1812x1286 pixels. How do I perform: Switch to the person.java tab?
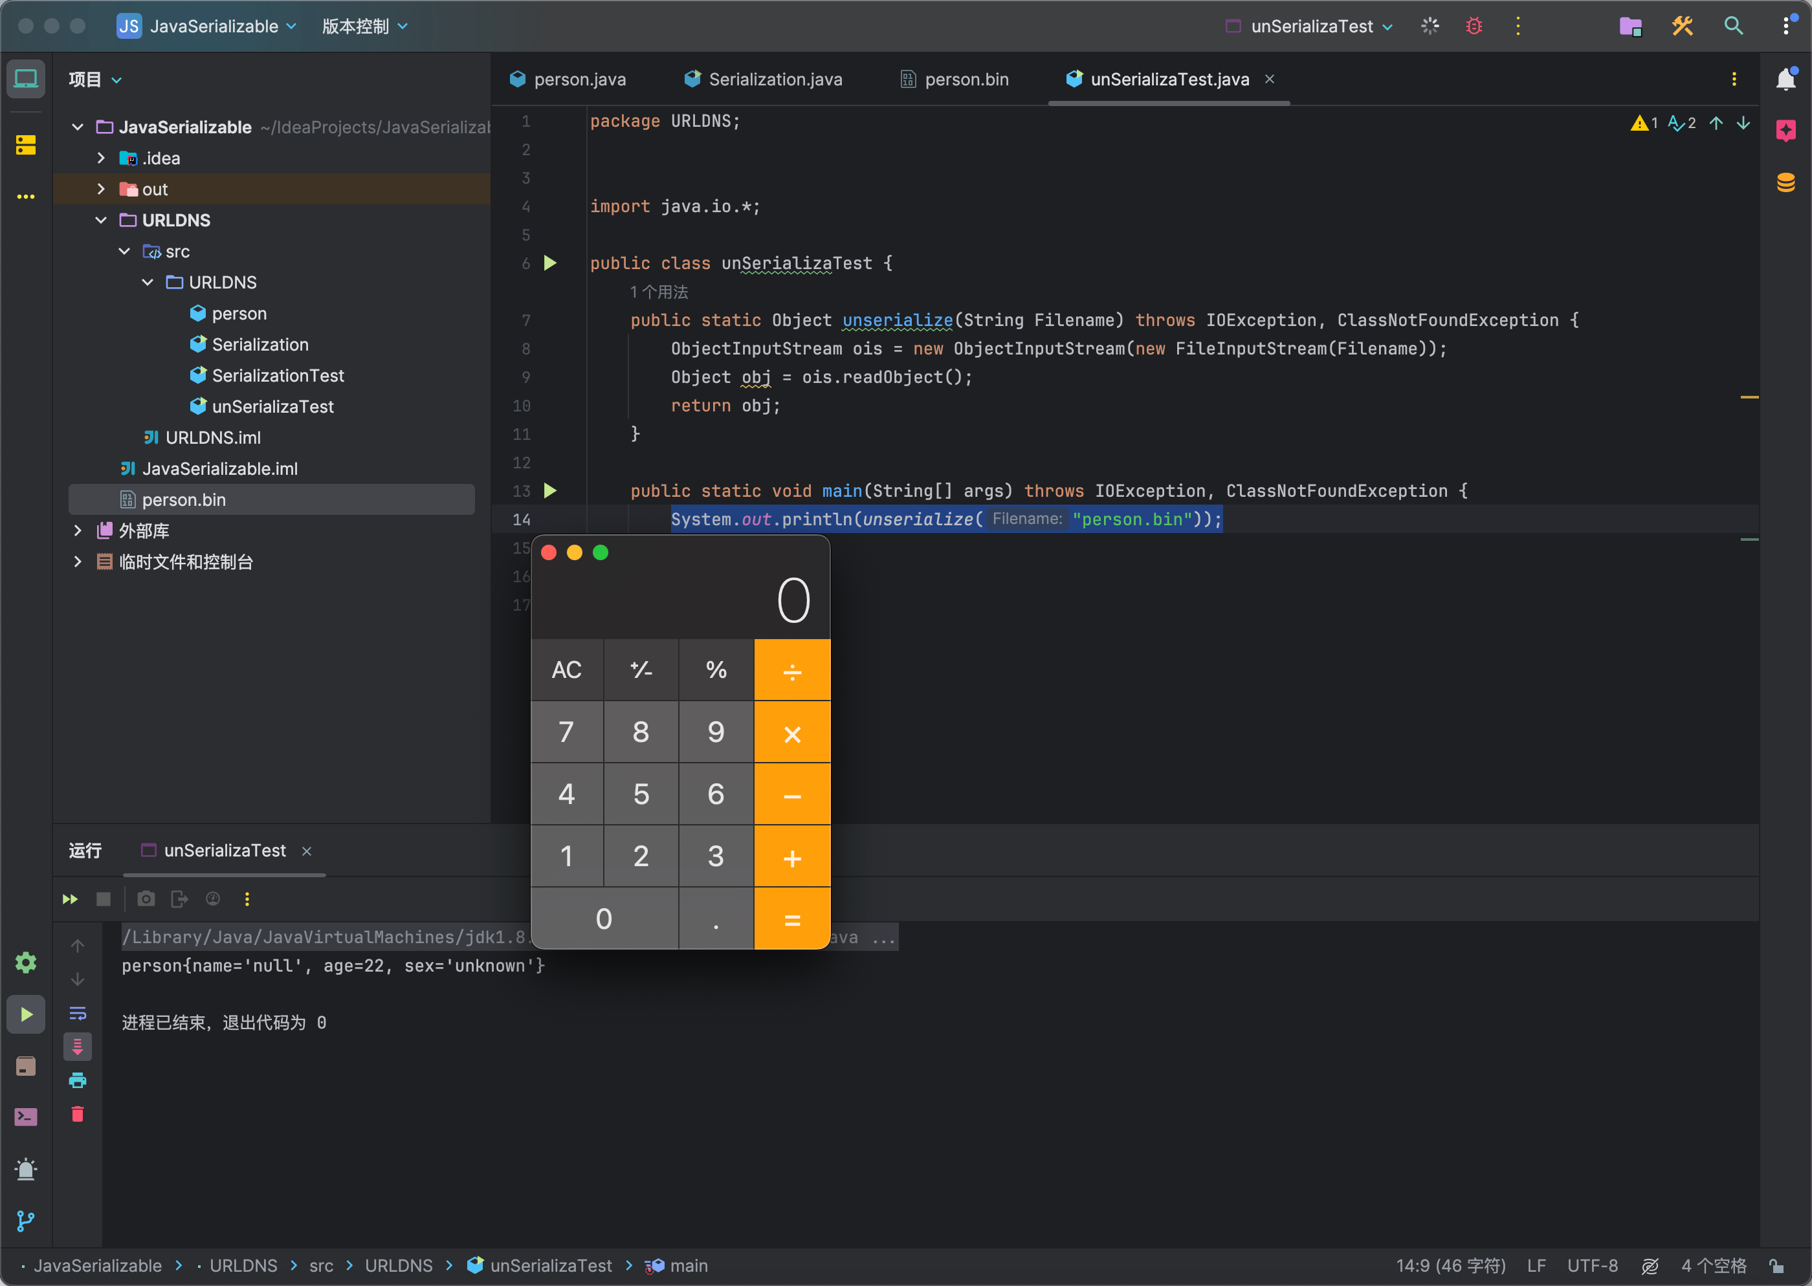tap(568, 79)
